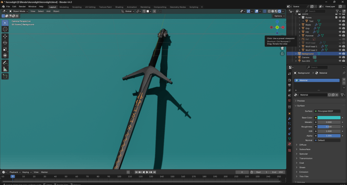Hide the Blade object with eye icon
This screenshot has height=185, width=347.
[x=340, y=25]
